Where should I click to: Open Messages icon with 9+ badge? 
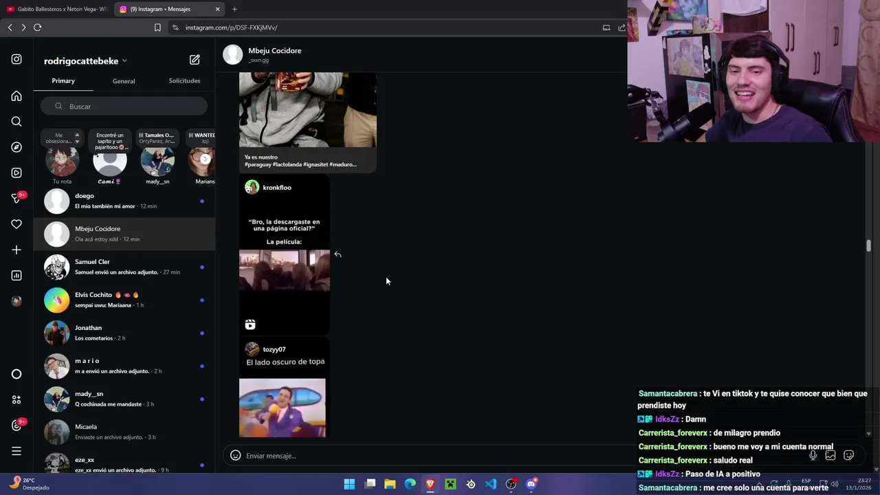[x=18, y=198]
